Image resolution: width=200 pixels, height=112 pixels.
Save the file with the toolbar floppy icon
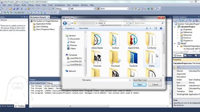(x=14, y=9)
